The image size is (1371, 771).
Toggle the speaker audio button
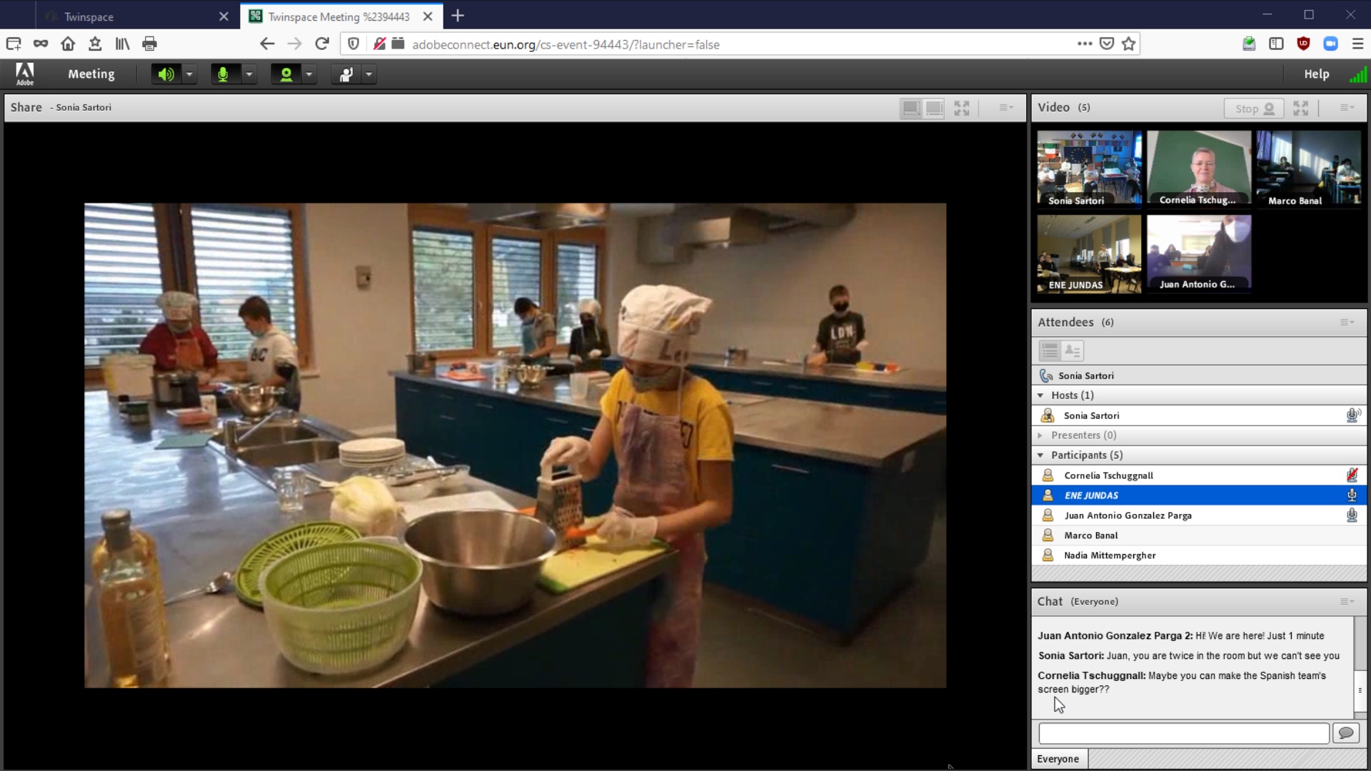click(166, 74)
